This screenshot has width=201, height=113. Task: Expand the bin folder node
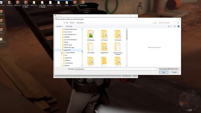[x=62, y=55]
